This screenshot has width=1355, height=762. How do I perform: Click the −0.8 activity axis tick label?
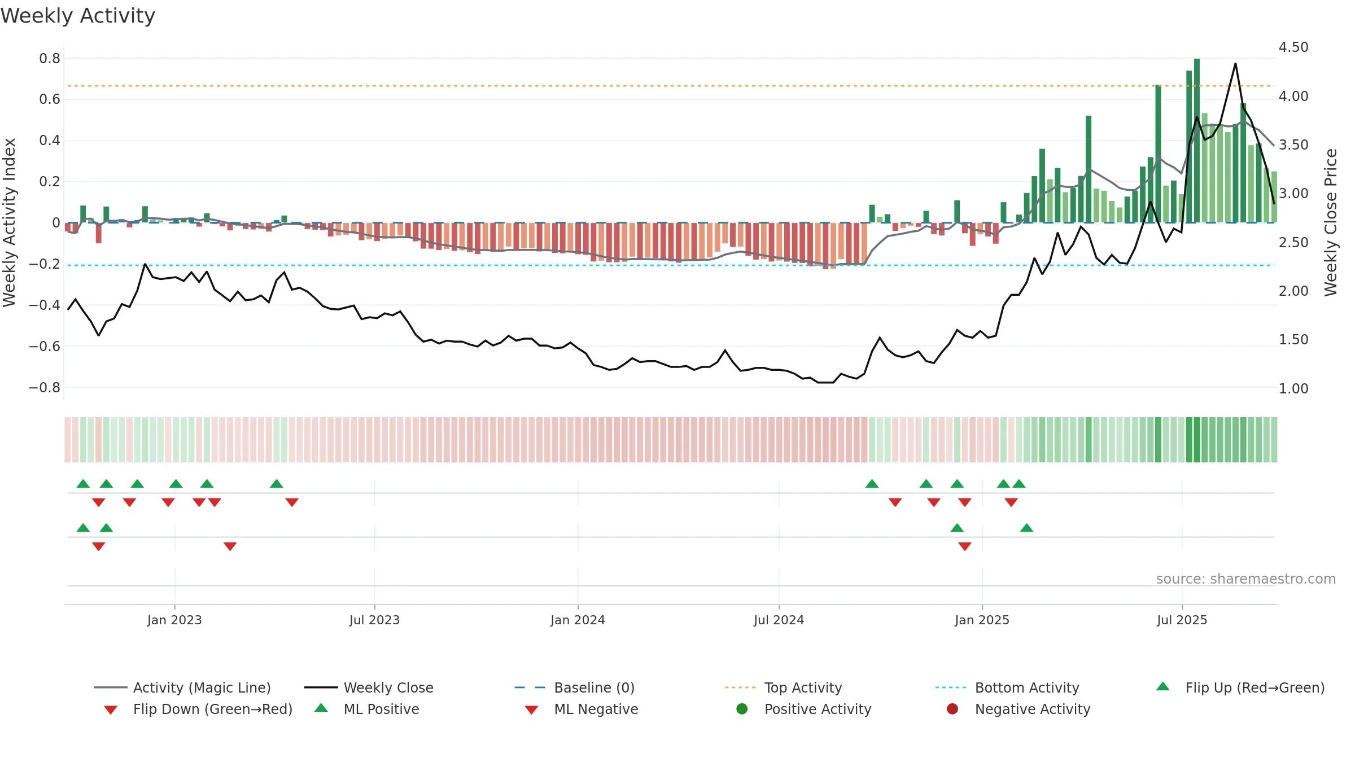coord(45,387)
